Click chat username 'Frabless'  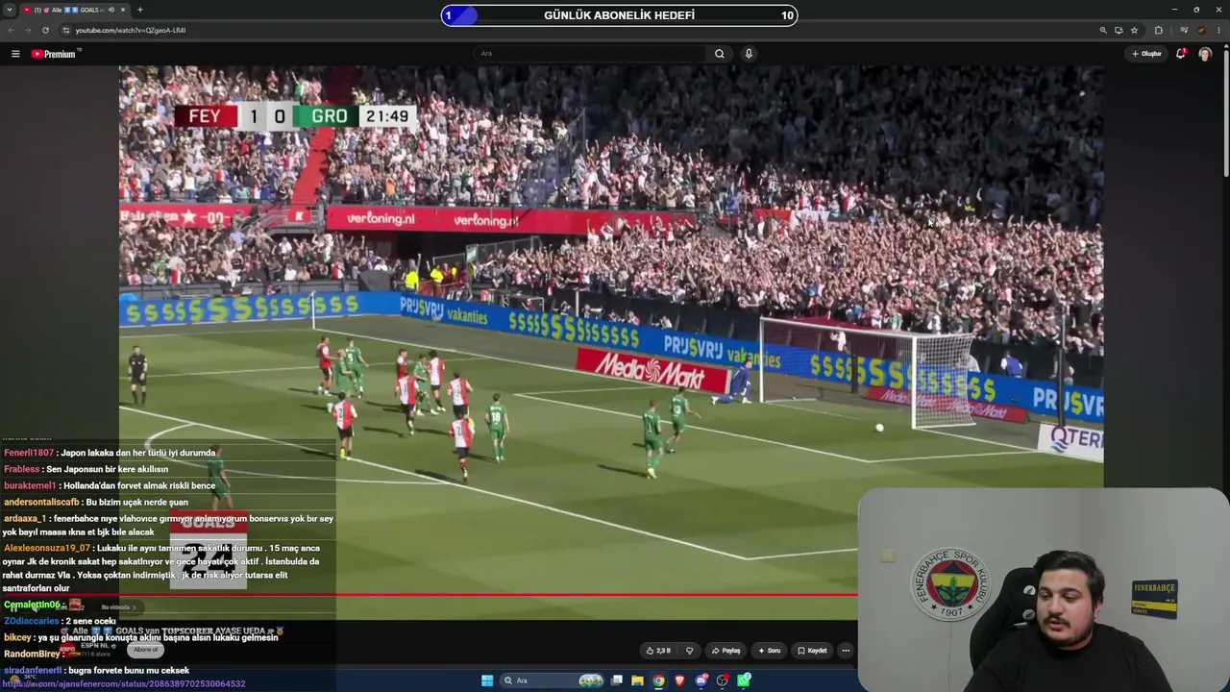point(22,469)
